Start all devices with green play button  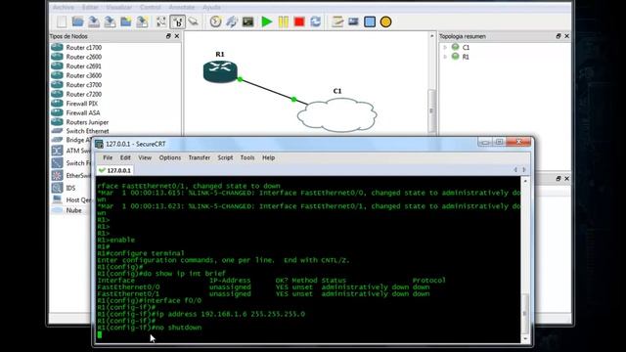[267, 22]
